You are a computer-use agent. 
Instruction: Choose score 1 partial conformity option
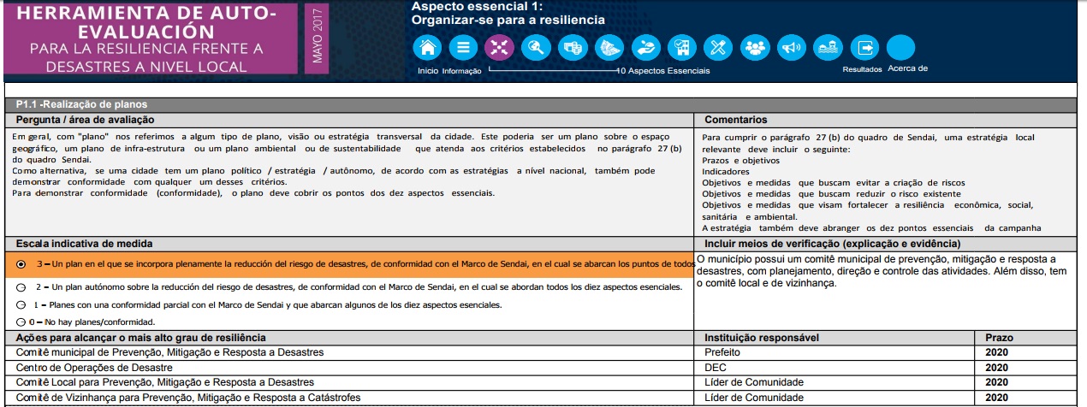[21, 305]
